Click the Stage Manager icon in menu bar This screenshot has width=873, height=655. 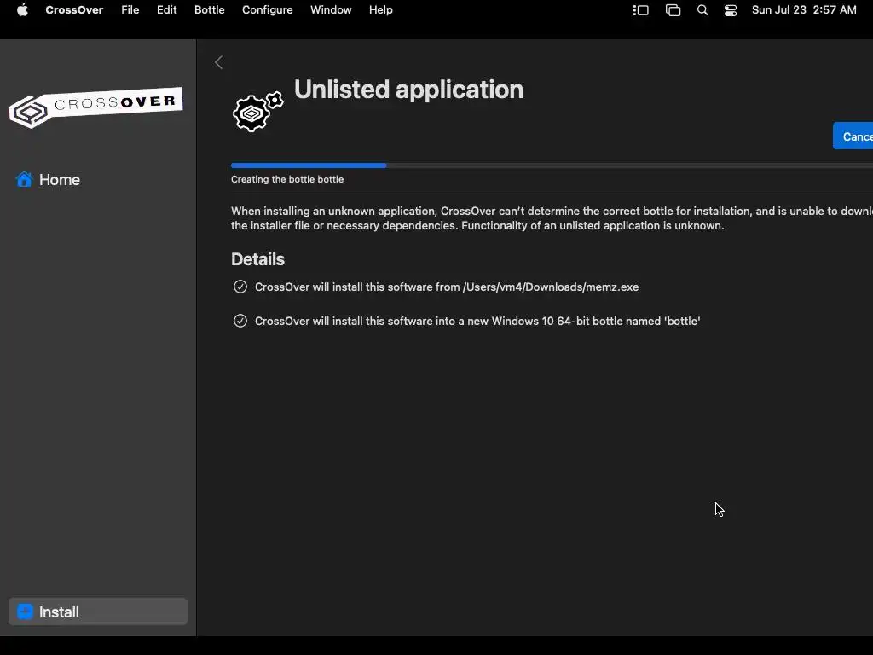point(641,10)
